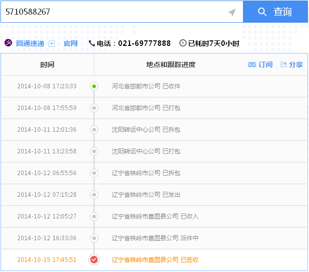
Task: Click the 订阅 subscribe link
Action: 265,65
